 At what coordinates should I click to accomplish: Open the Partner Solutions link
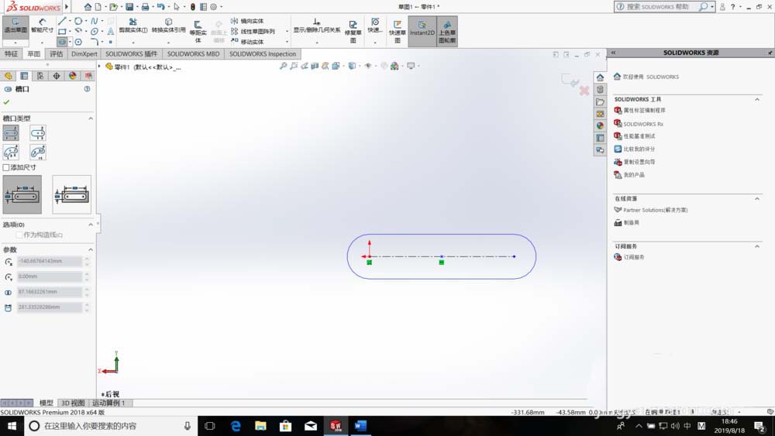point(655,210)
